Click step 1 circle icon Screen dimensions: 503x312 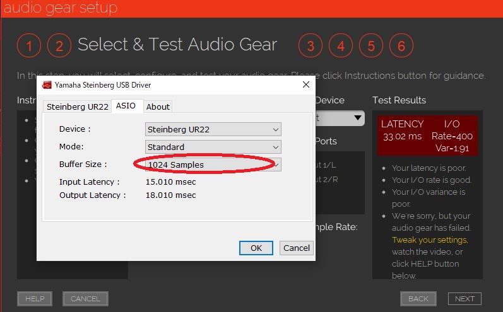[29, 46]
